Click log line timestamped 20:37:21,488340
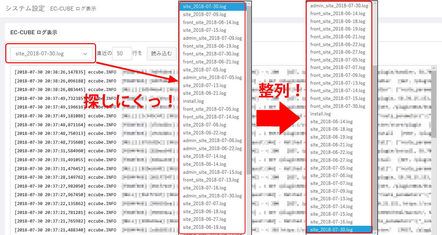The height and width of the screenshot is (235, 442). click(x=65, y=230)
